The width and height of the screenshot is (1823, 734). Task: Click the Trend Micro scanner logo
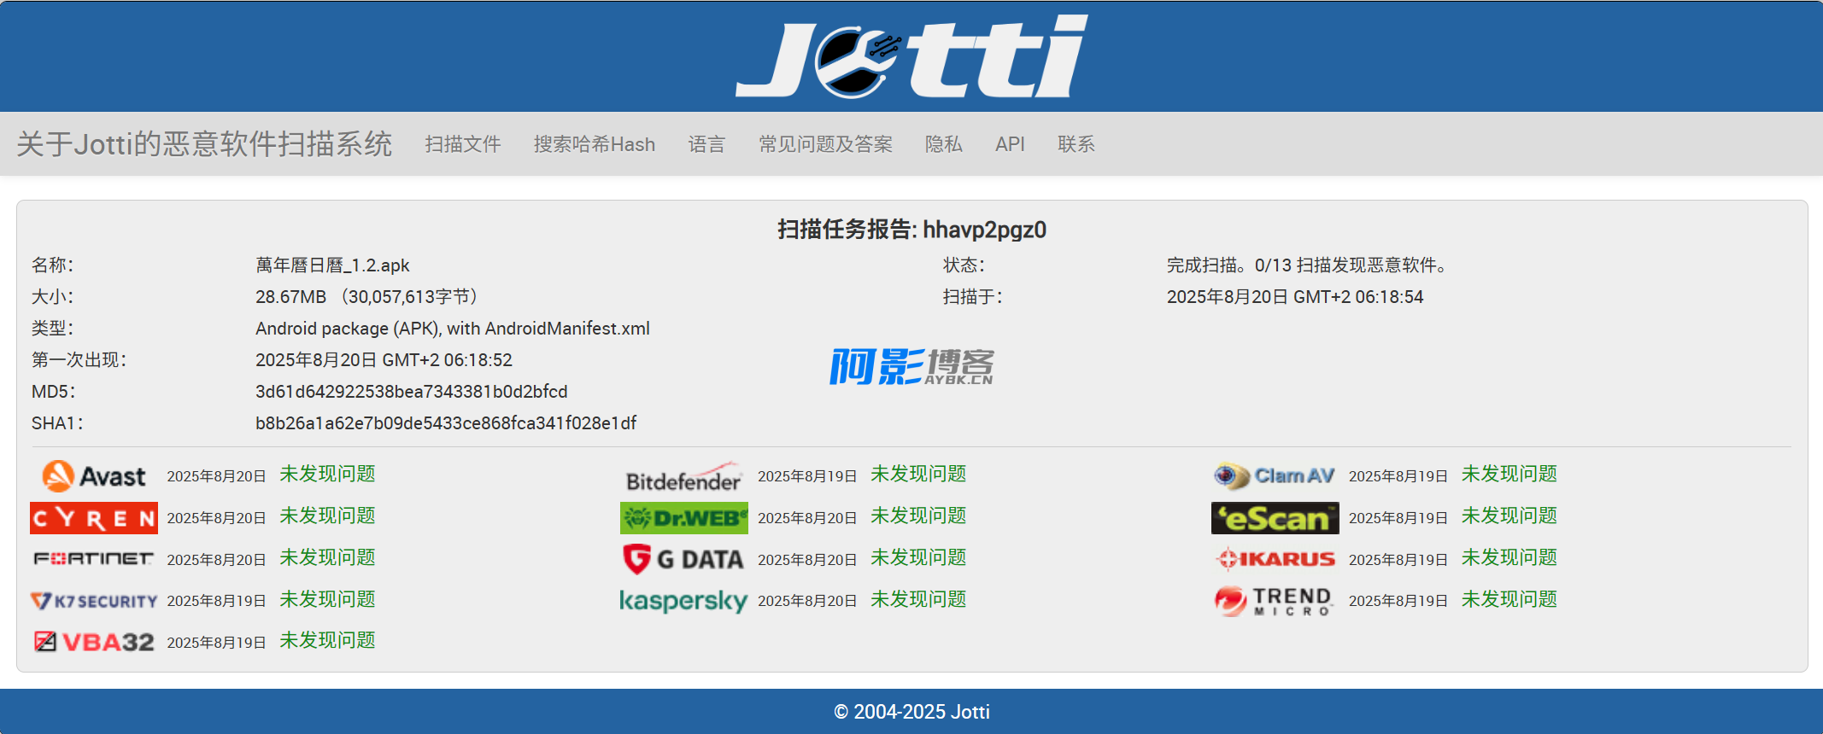coord(1275,601)
